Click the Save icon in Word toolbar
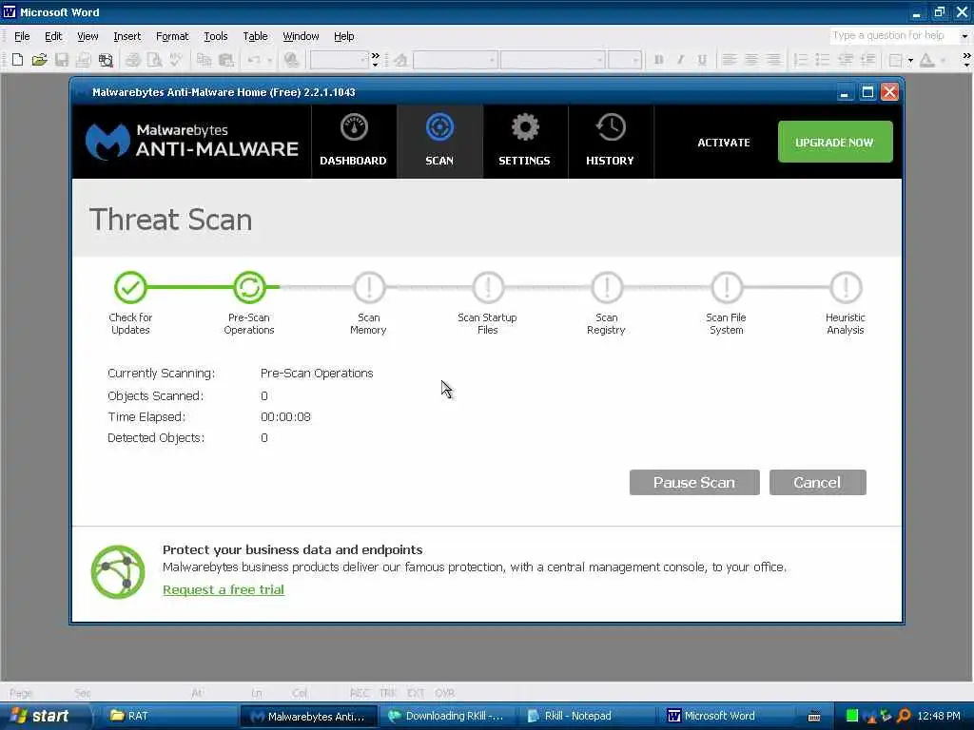Viewport: 974px width, 730px height. coord(62,60)
